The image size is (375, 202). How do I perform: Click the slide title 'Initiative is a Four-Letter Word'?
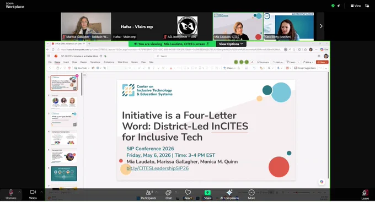pos(185,126)
